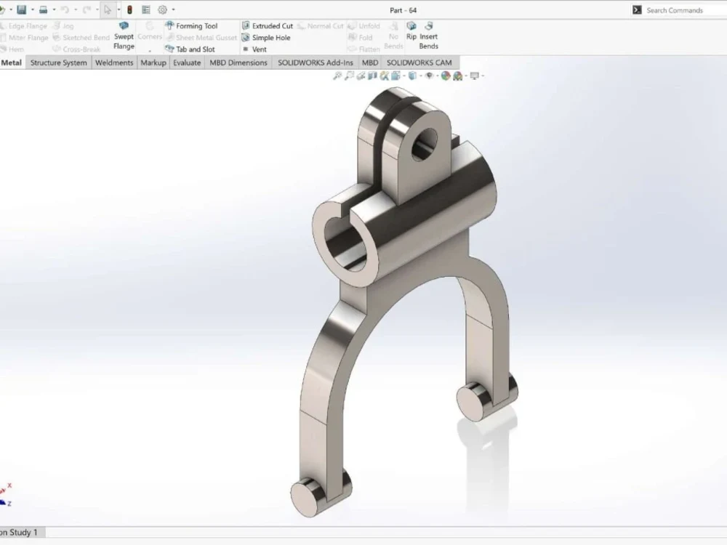727x545 pixels.
Task: Click the Sketched Bend tool
Action: click(x=81, y=38)
